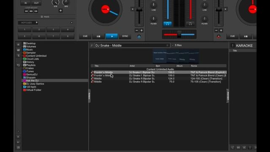The width and height of the screenshot is (270, 152).
Task: Toggle right deck headphone cue button
Action: pos(190,24)
